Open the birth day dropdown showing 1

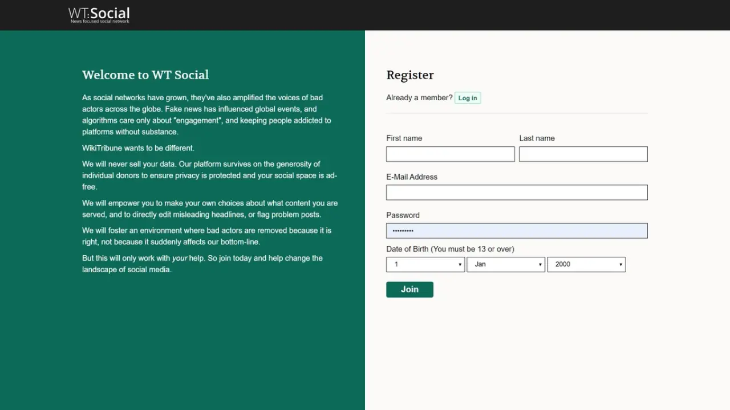tap(425, 264)
